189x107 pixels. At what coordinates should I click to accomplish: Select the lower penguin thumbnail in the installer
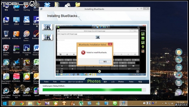pyautogui.click(x=48, y=38)
